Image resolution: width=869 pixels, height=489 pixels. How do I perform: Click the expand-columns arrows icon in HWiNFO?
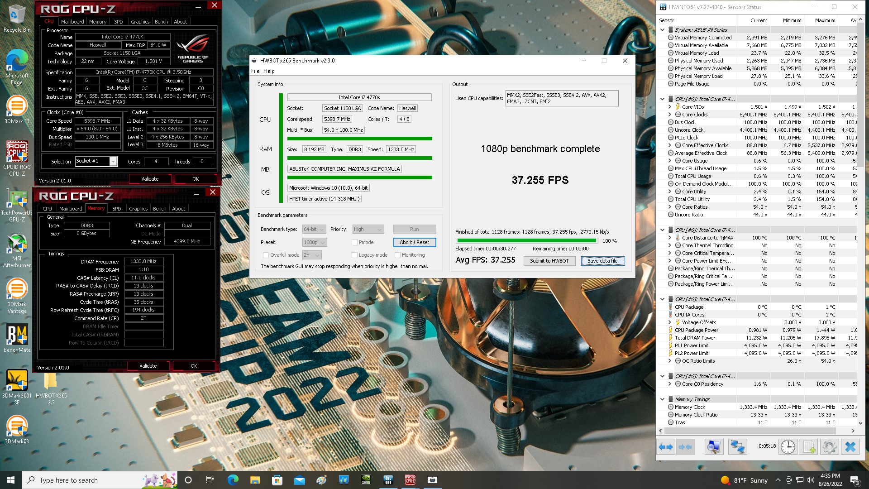[x=666, y=447]
